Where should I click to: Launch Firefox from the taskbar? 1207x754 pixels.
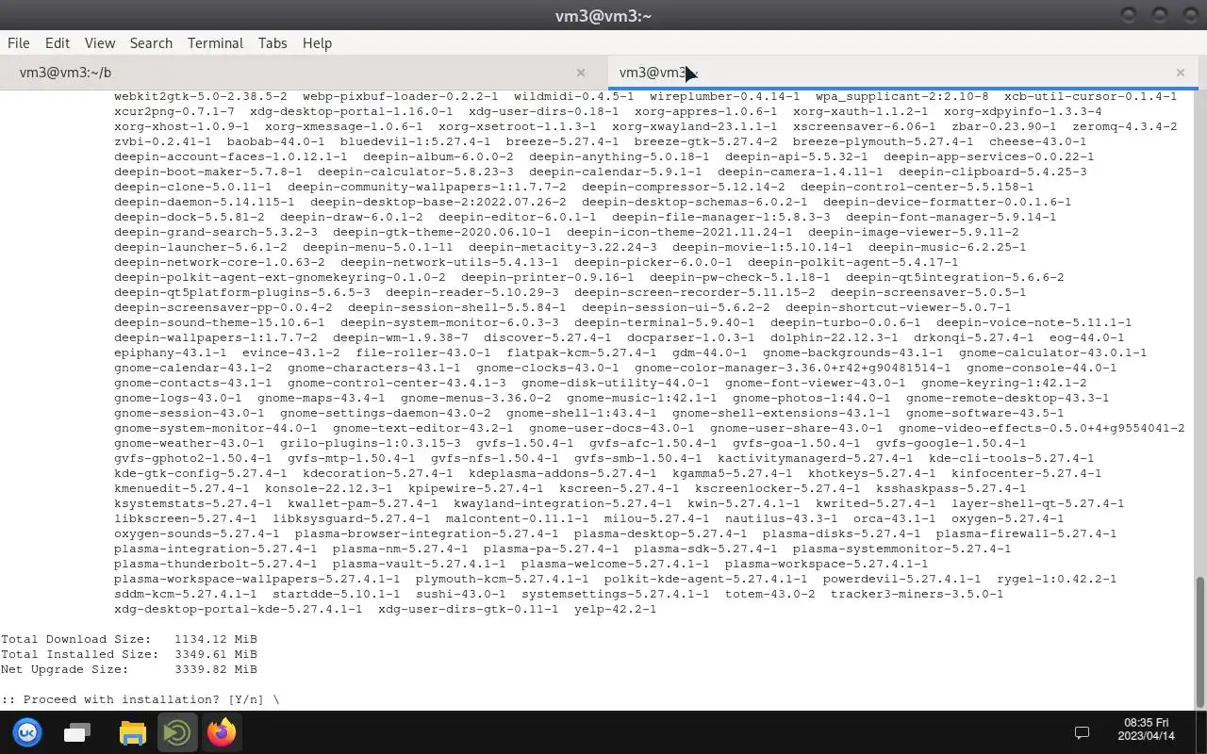tap(222, 732)
